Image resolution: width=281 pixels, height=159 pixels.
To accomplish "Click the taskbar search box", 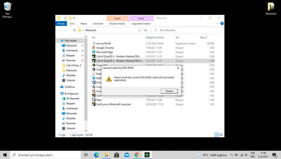I will tap(46, 155).
